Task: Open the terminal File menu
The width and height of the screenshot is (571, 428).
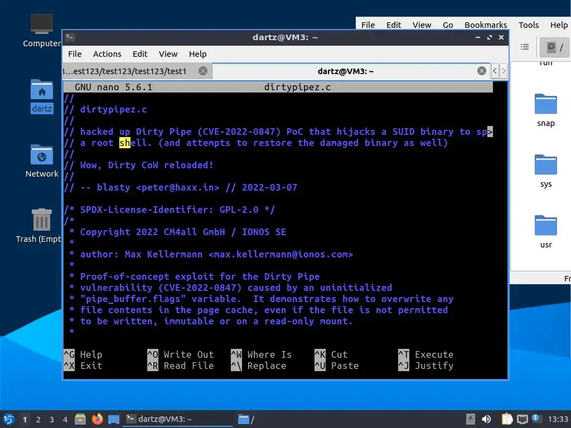Action: tap(75, 54)
